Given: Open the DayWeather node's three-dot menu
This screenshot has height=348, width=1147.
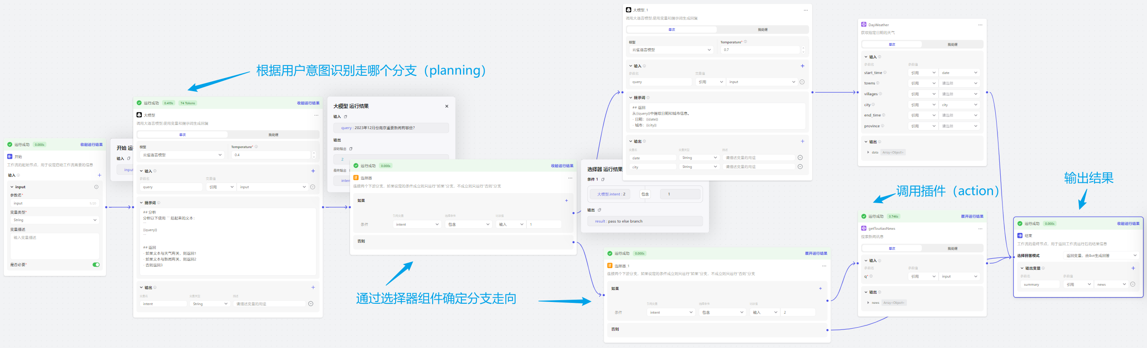Looking at the screenshot, I should [x=980, y=25].
